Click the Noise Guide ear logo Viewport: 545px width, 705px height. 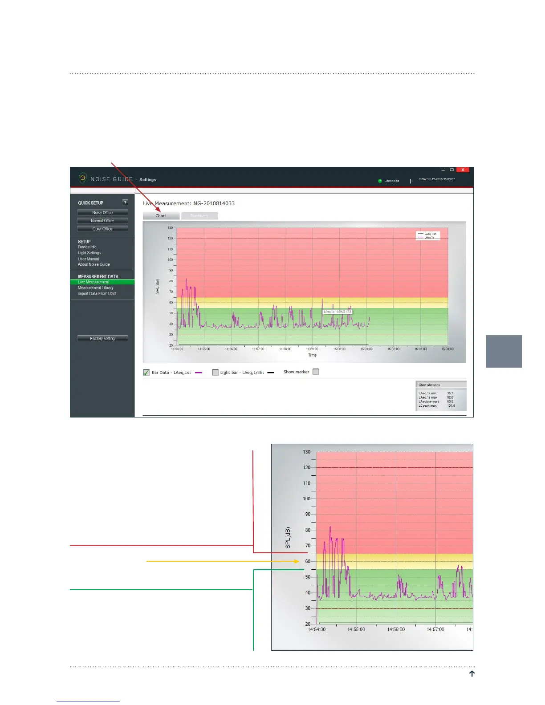(82, 178)
